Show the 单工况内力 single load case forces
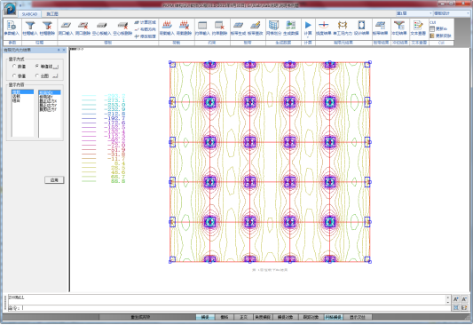Viewport: 473px width, 325px height. tap(343, 28)
